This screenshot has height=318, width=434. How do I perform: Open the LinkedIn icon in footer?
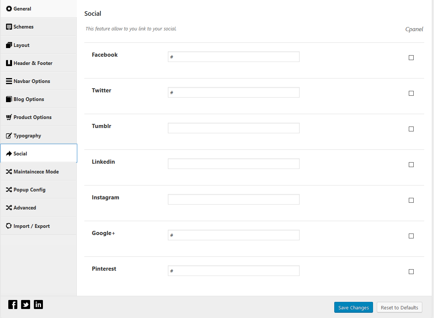(x=38, y=304)
